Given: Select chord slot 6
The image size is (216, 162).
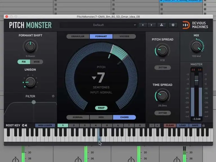Looking at the screenshot, I should click(118, 125).
